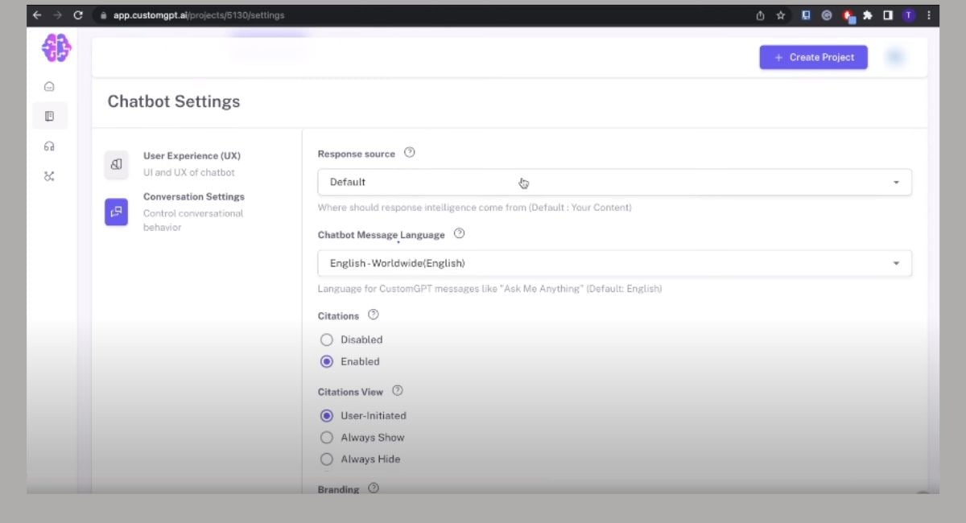
Task: Open the chatbot section from the sidebar
Action: [49, 86]
